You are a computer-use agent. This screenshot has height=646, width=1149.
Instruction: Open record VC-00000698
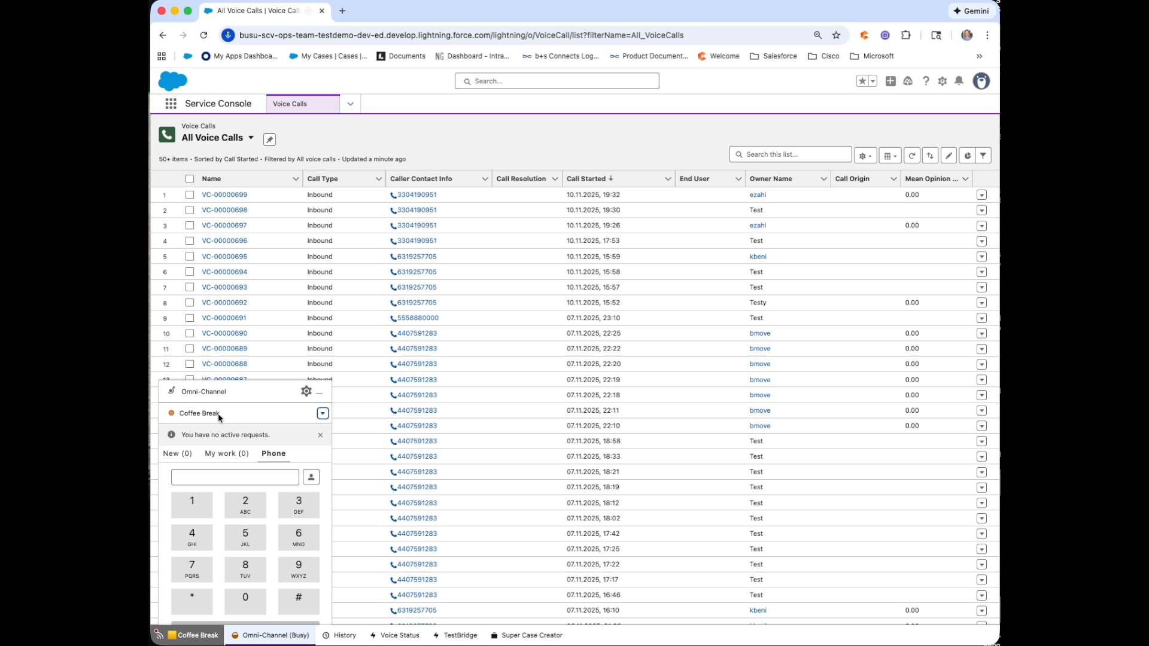(x=224, y=209)
